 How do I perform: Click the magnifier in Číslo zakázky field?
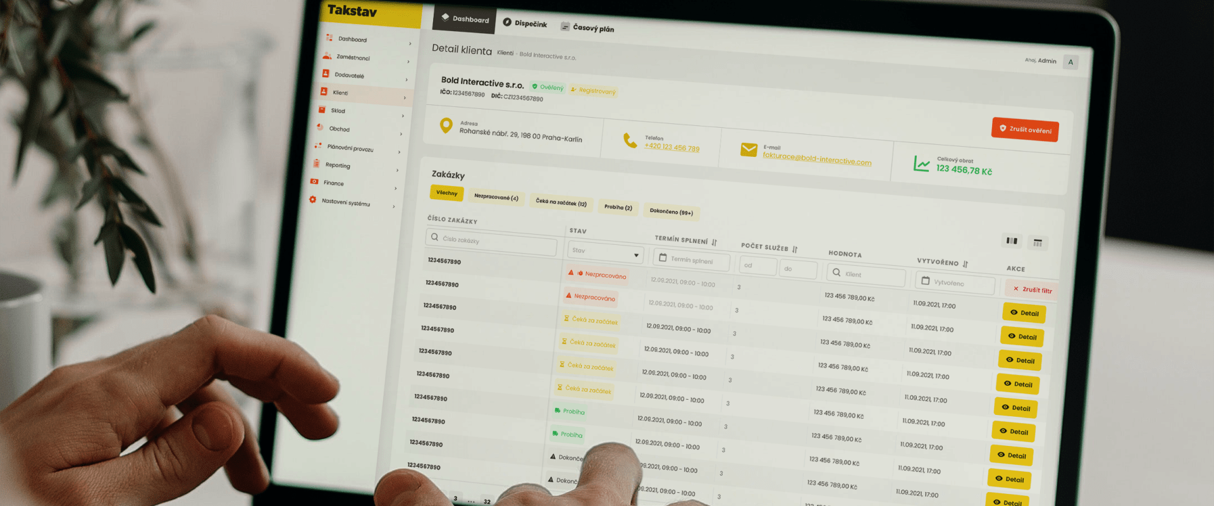[x=434, y=237]
